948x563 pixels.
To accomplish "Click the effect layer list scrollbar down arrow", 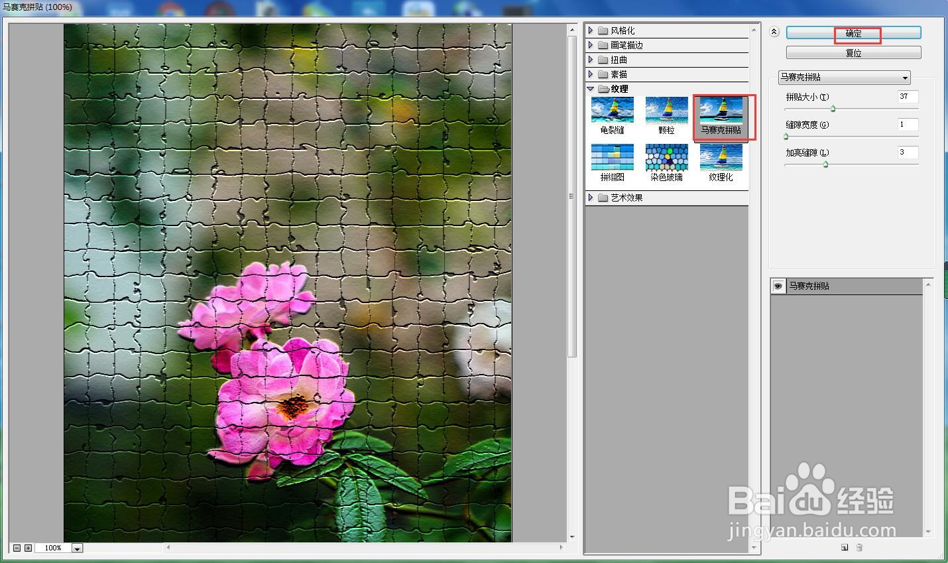I will click(x=928, y=532).
